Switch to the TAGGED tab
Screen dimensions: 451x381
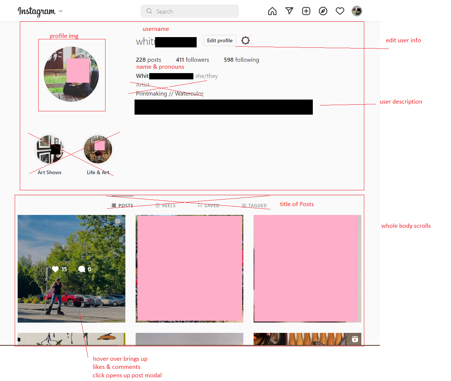tap(254, 206)
